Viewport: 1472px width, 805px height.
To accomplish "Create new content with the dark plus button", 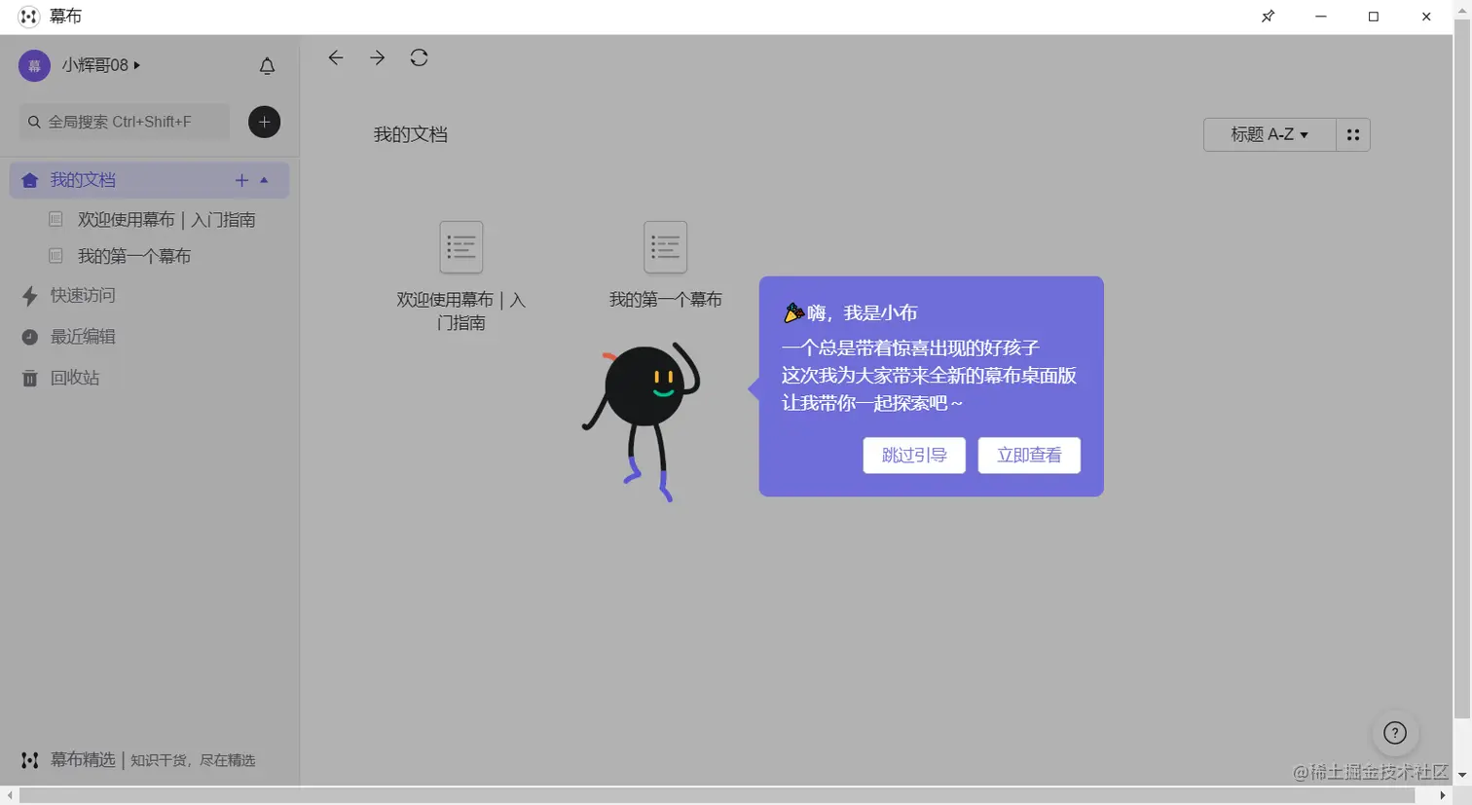I will [264, 122].
